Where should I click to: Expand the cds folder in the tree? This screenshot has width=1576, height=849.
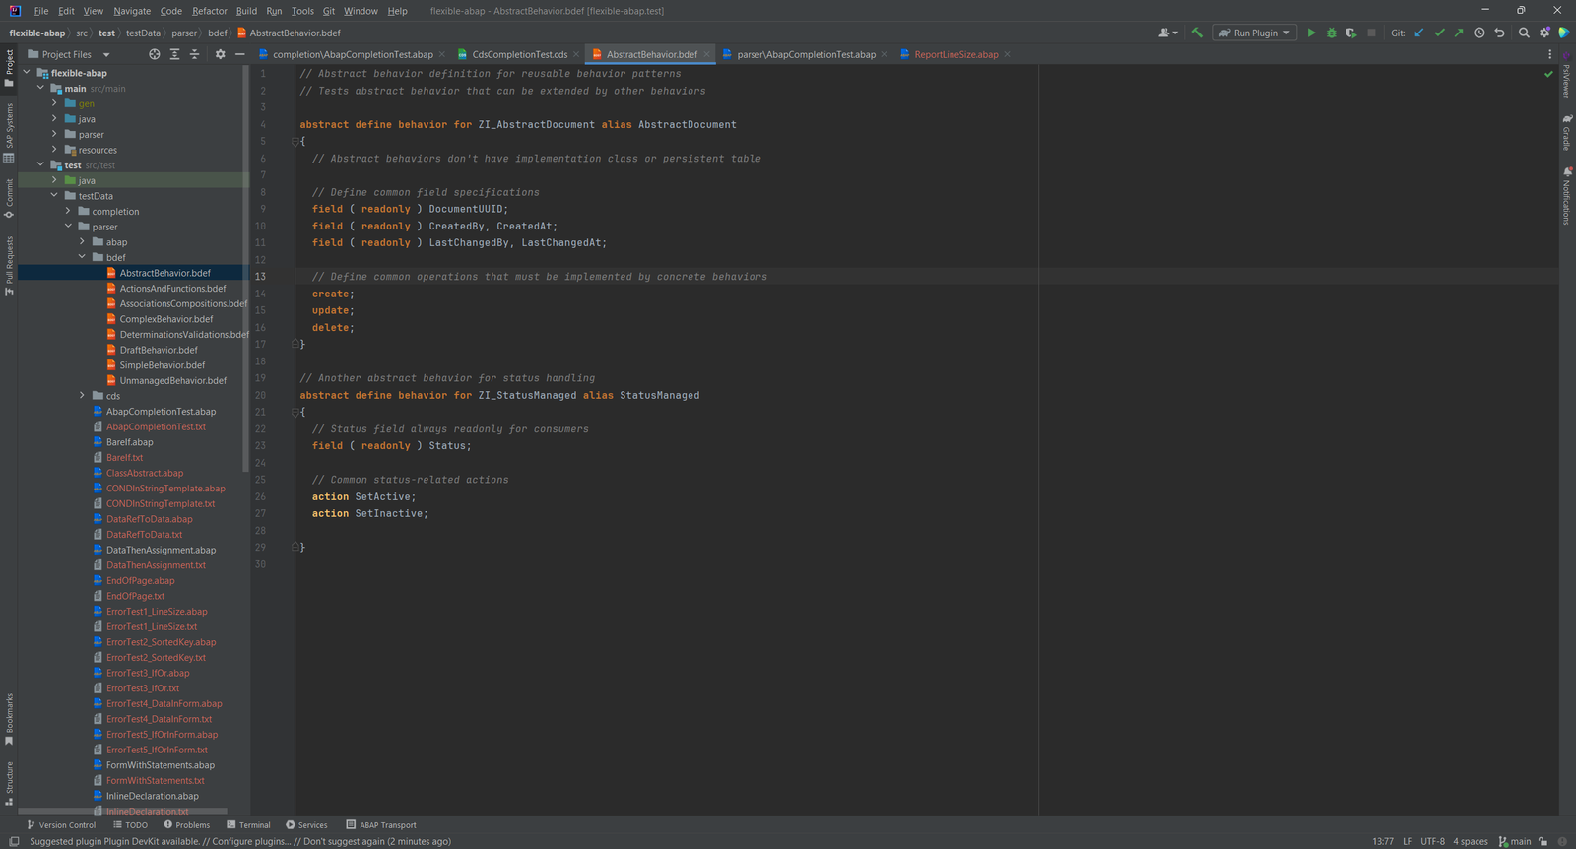(x=83, y=396)
